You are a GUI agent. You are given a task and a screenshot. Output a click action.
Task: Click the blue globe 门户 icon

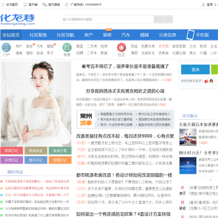(6, 48)
